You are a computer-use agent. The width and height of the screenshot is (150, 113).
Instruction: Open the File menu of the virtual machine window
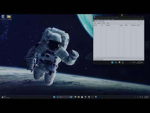[95, 19]
